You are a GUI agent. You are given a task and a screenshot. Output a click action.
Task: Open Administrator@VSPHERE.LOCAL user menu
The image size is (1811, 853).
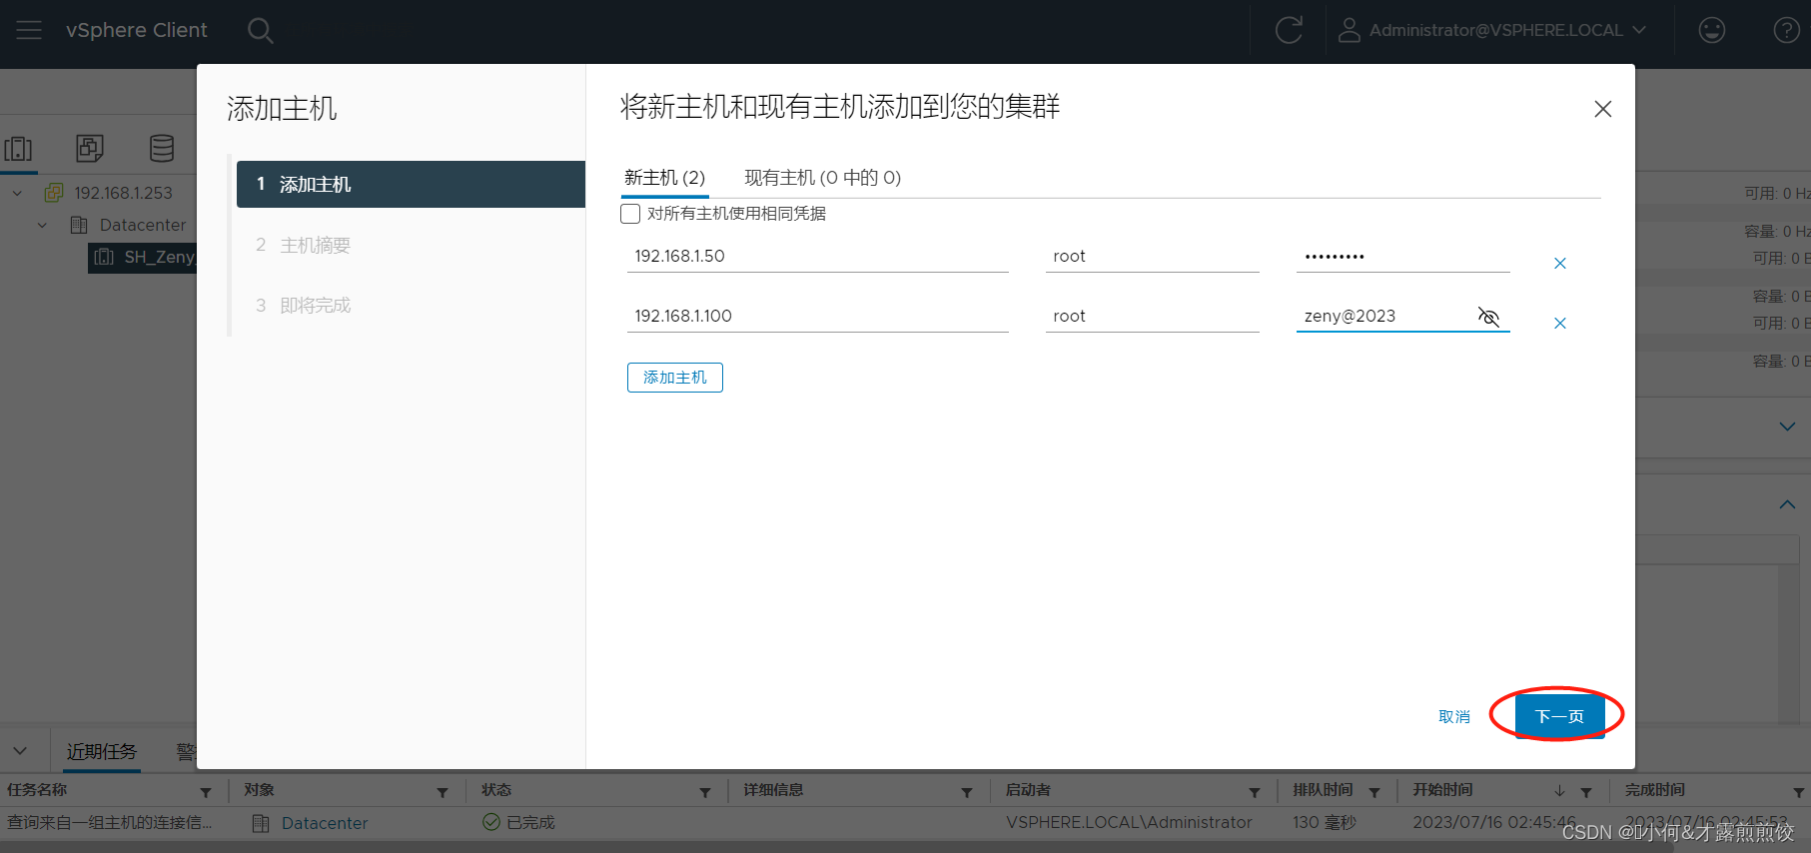(x=1492, y=30)
